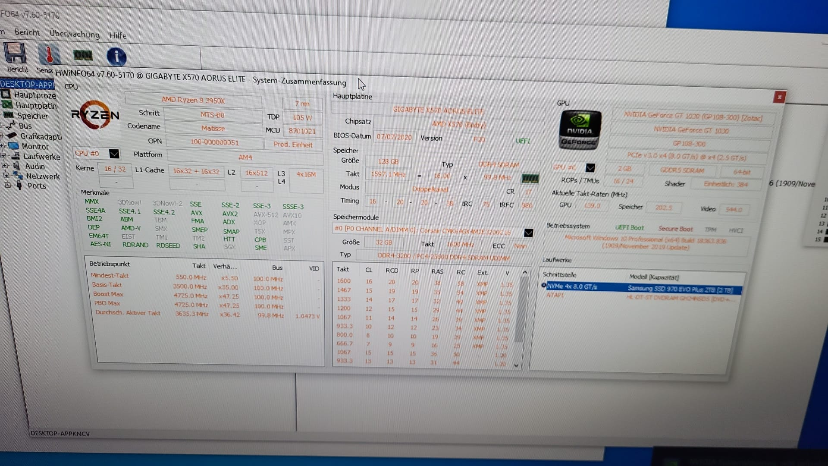Select Audio tree item
The height and width of the screenshot is (466, 828).
(34, 166)
